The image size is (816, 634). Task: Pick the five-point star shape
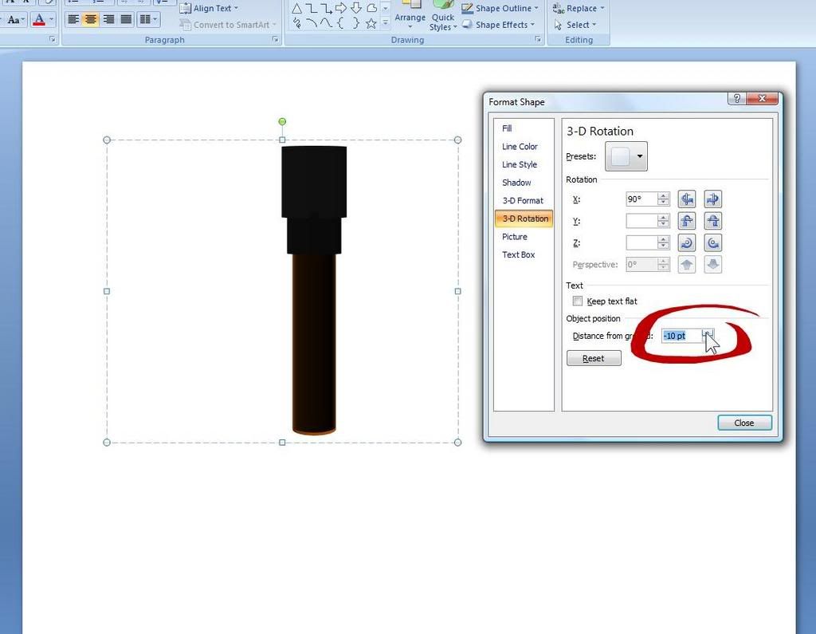(x=371, y=23)
